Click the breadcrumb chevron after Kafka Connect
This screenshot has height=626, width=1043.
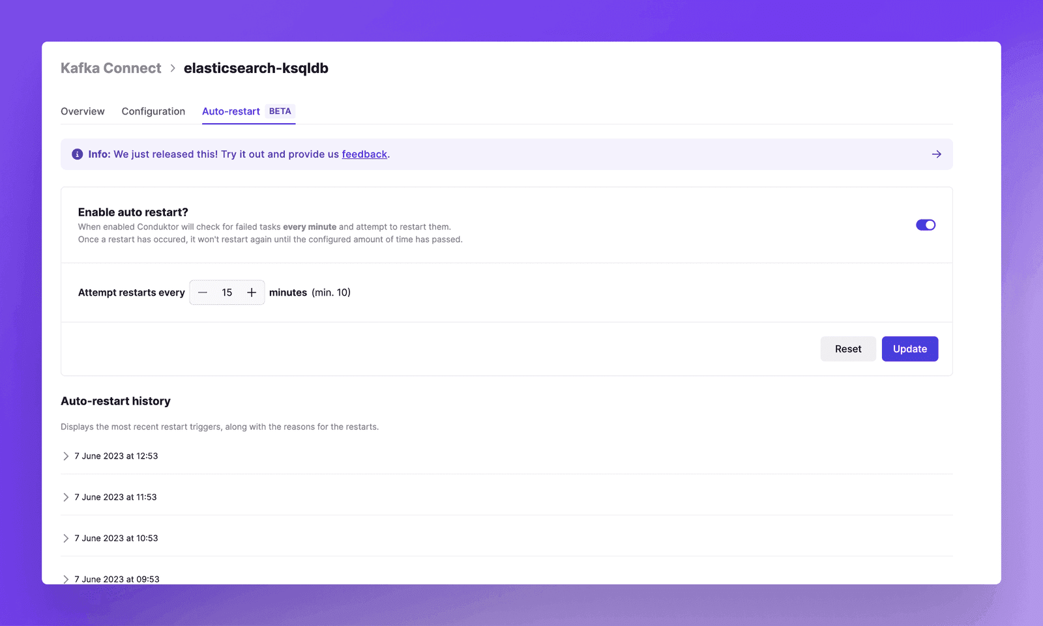point(173,68)
